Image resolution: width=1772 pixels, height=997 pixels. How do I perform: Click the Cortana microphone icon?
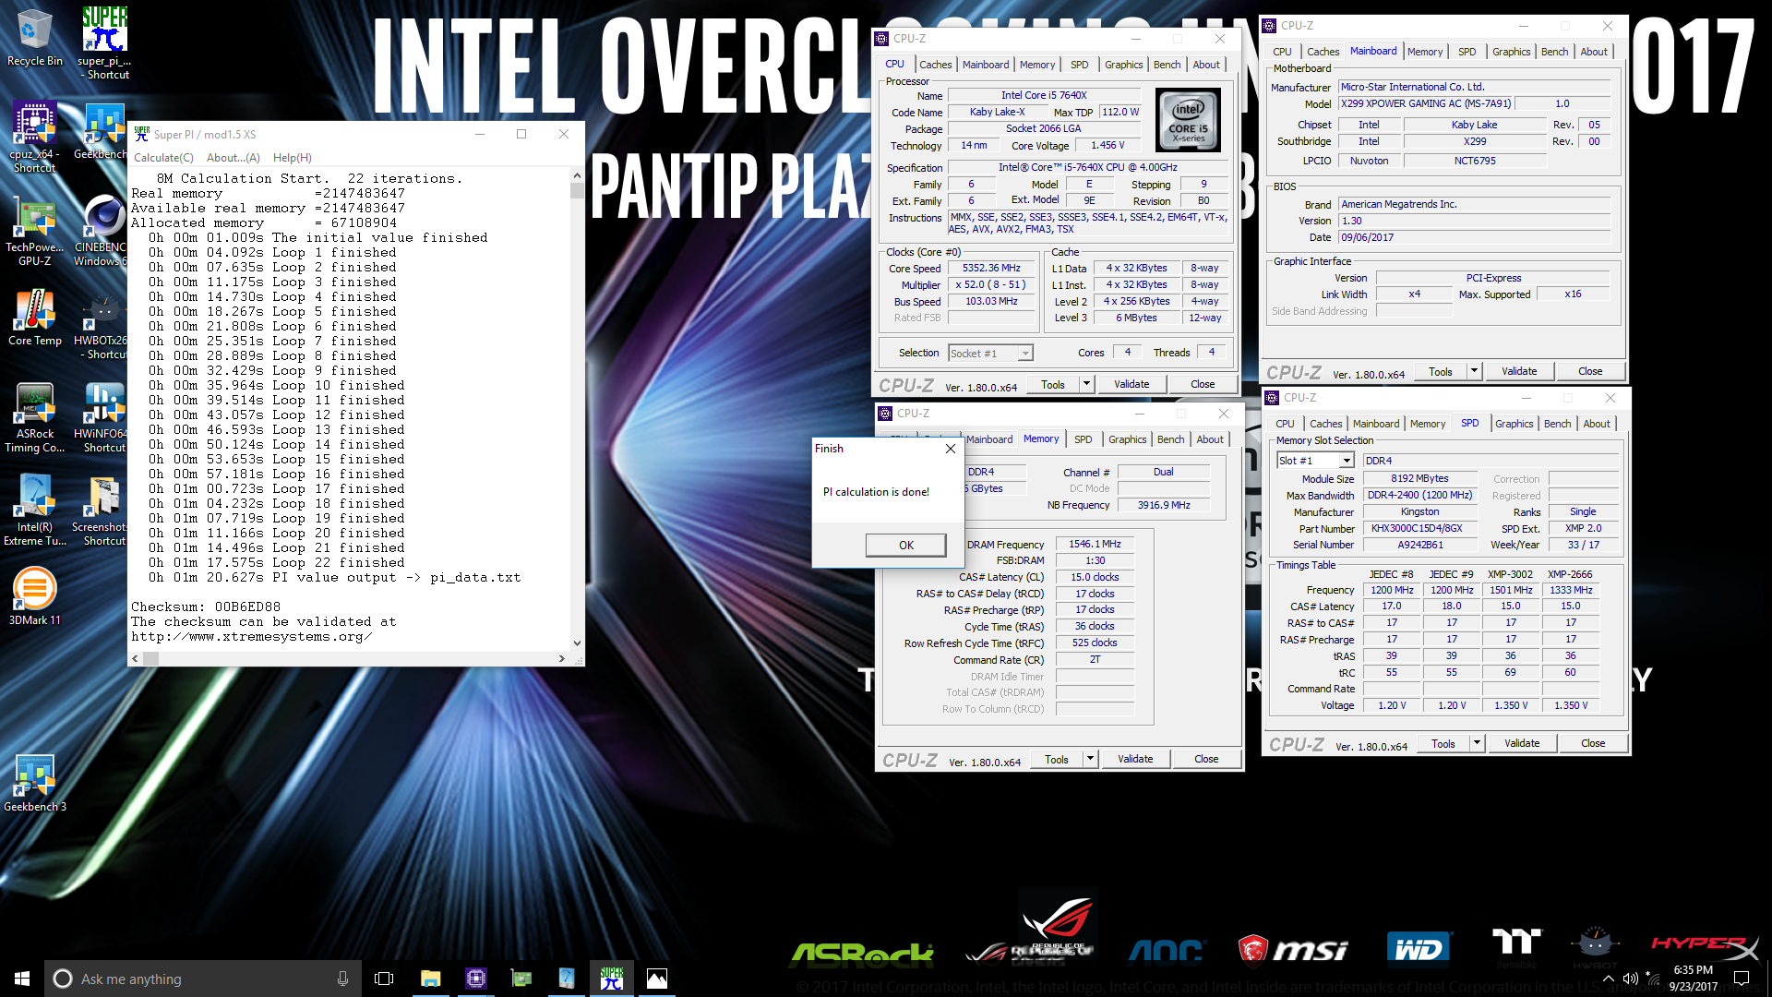point(342,979)
